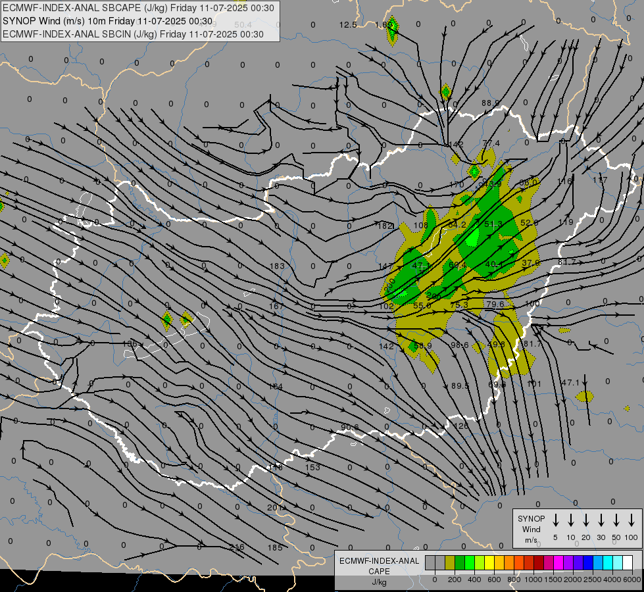Click the 183 value on the map
Viewport: 644px width, 592px height.
(277, 266)
